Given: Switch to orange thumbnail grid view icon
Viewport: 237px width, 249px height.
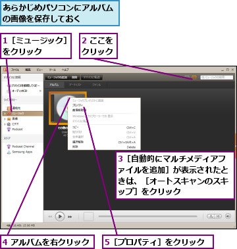Looking at the screenshot, I should click(194, 78).
